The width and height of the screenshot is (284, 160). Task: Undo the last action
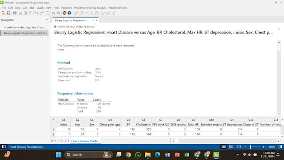click(36, 13)
